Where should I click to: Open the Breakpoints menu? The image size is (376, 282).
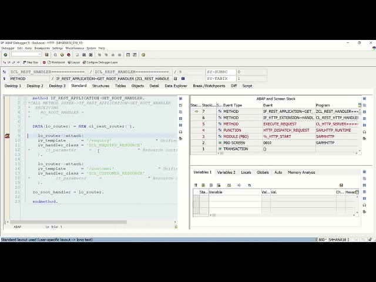point(42,48)
